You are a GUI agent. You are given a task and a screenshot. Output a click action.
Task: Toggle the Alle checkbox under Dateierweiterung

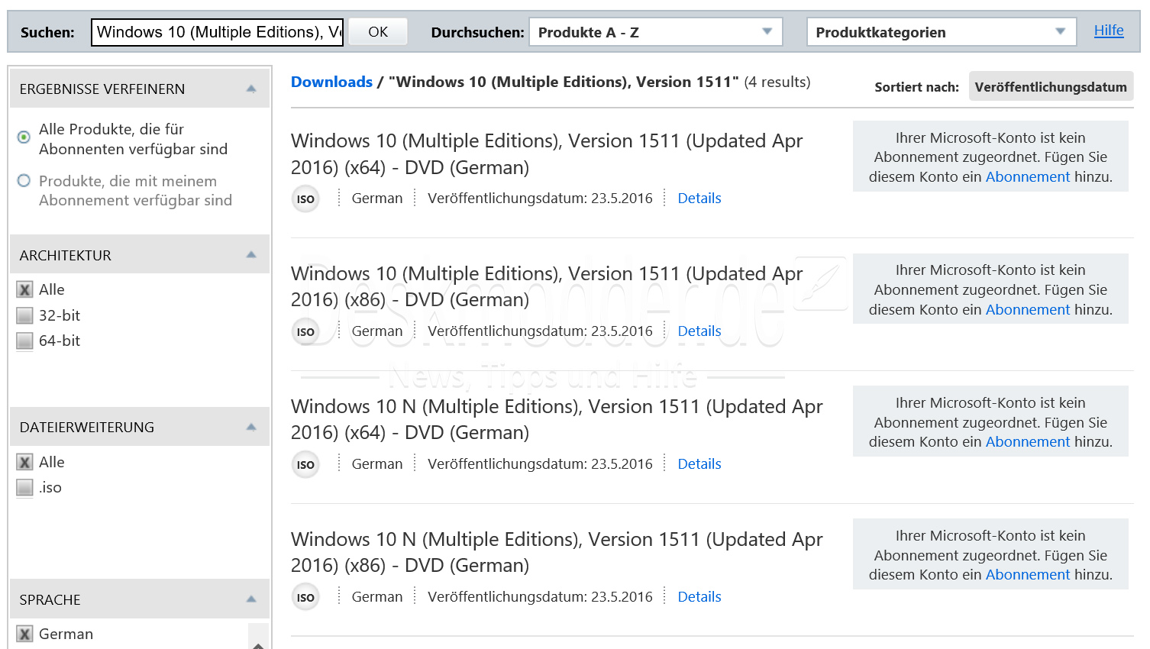coord(25,463)
